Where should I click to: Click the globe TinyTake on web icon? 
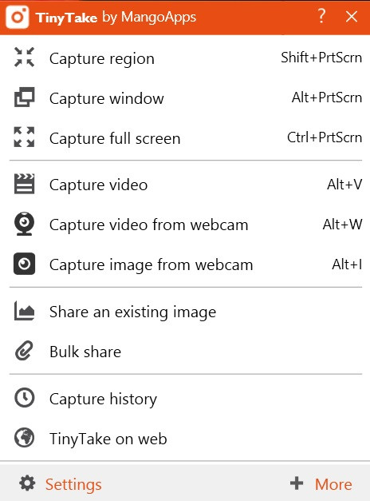pyautogui.click(x=24, y=438)
